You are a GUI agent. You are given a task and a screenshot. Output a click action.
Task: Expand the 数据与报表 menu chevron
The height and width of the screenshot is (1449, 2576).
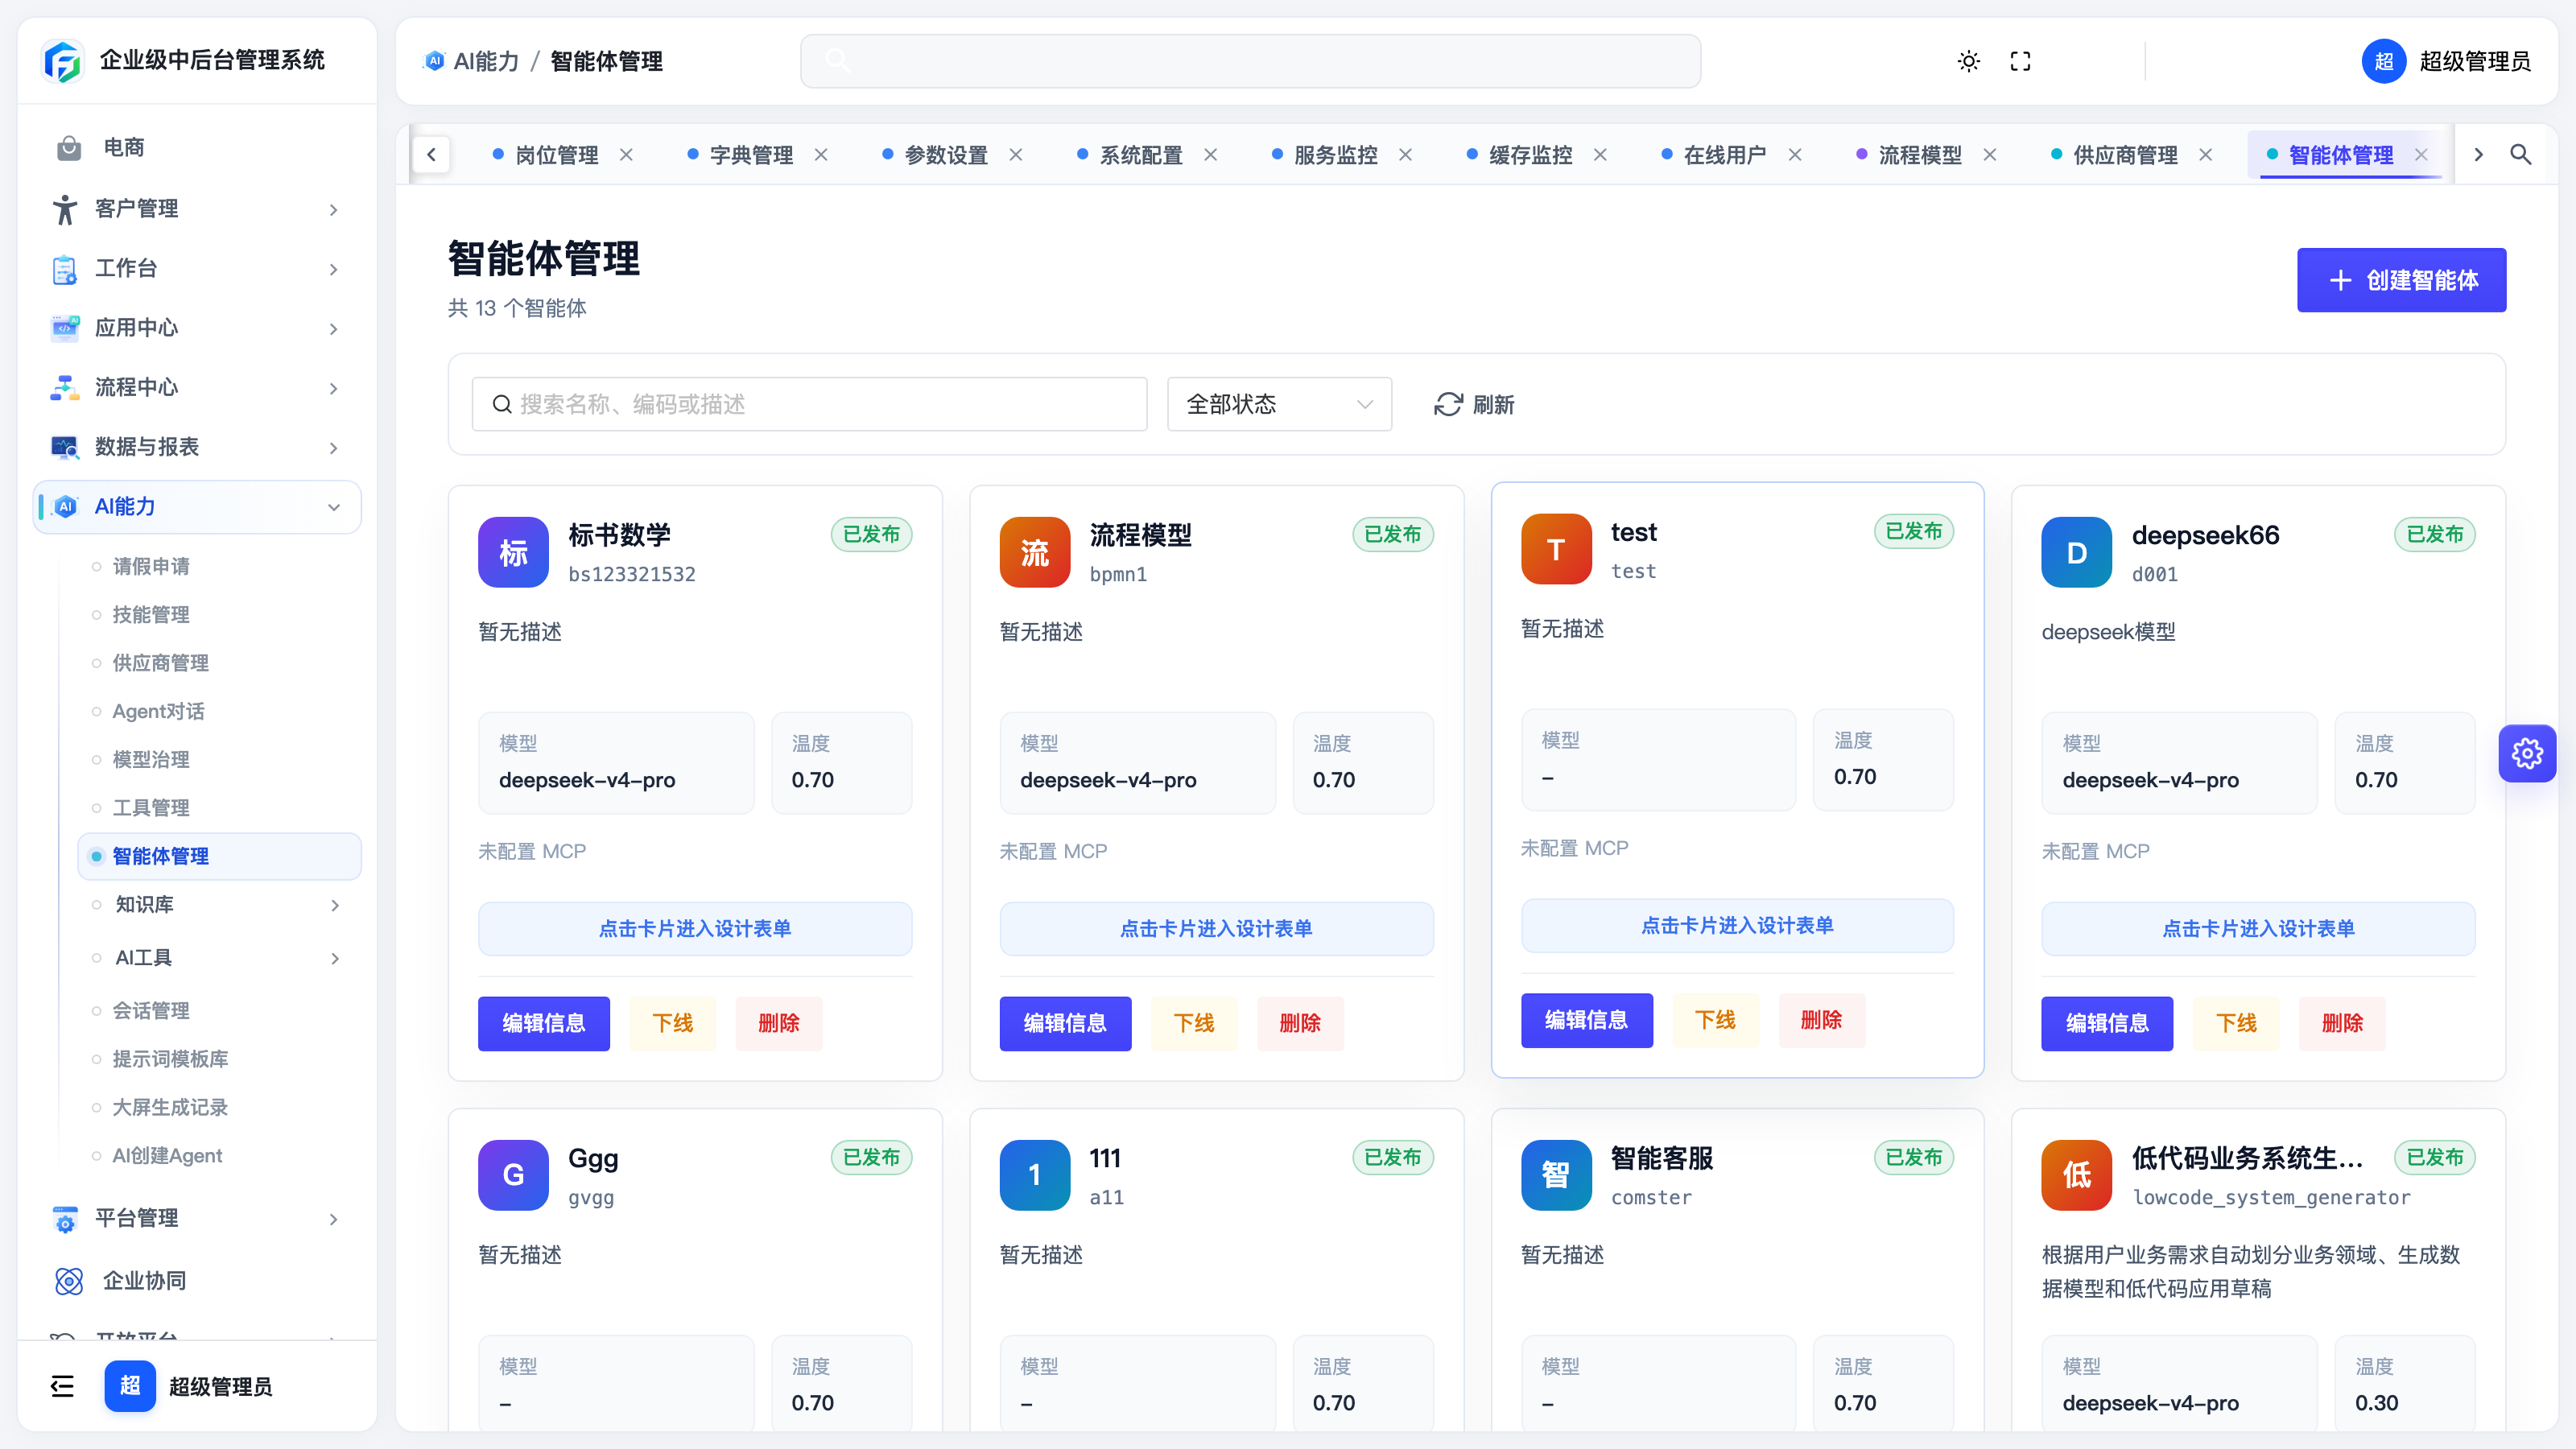(334, 448)
